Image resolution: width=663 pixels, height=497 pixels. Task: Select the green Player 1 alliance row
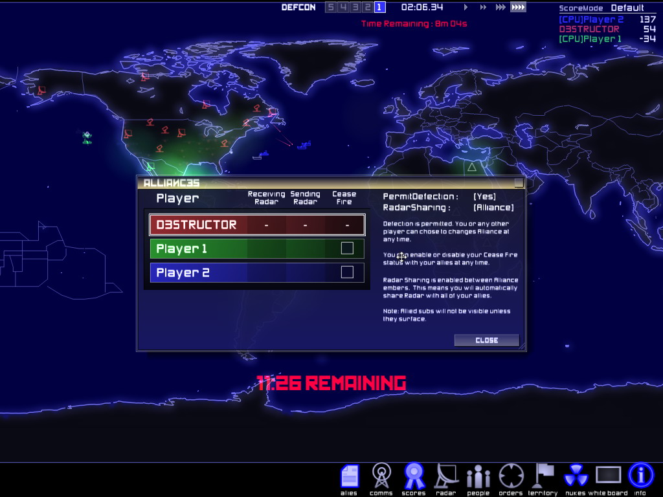[257, 248]
